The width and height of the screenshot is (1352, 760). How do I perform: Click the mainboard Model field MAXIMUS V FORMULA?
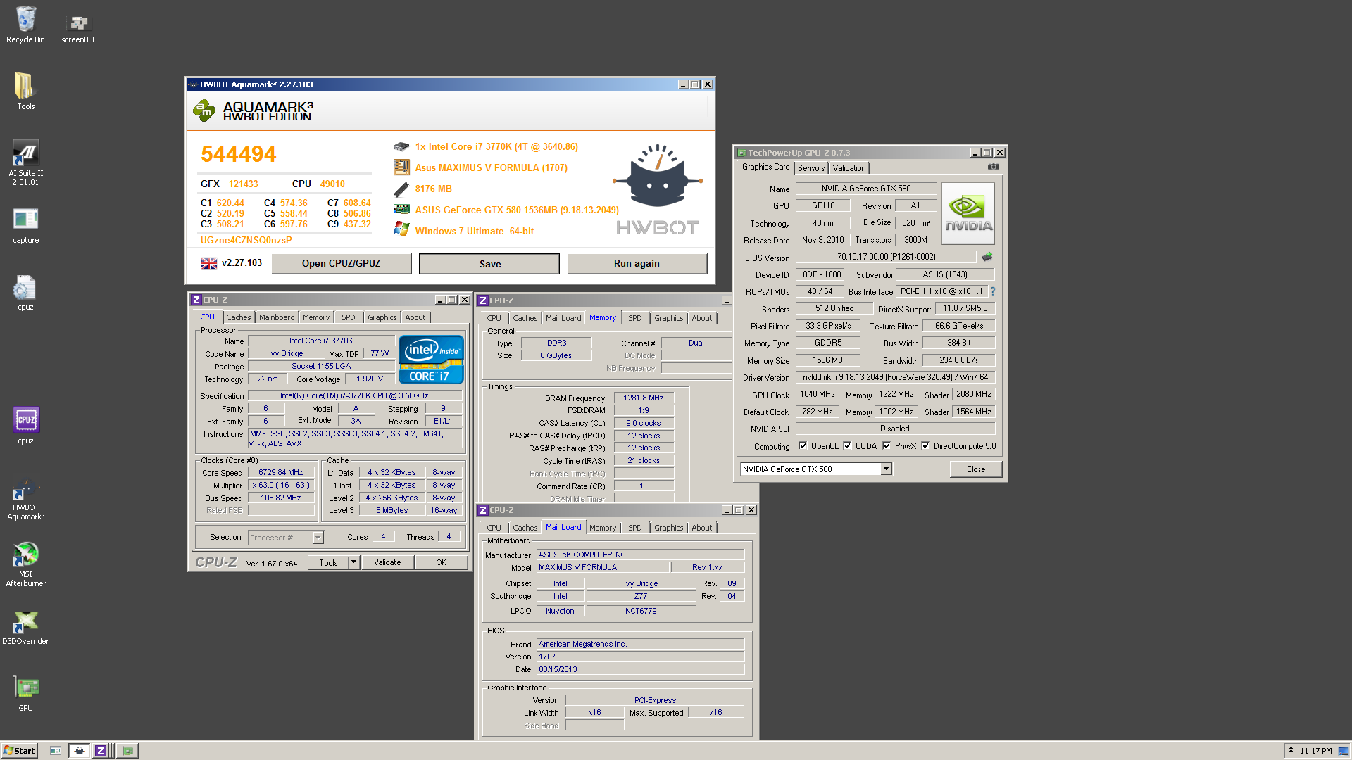click(x=602, y=567)
